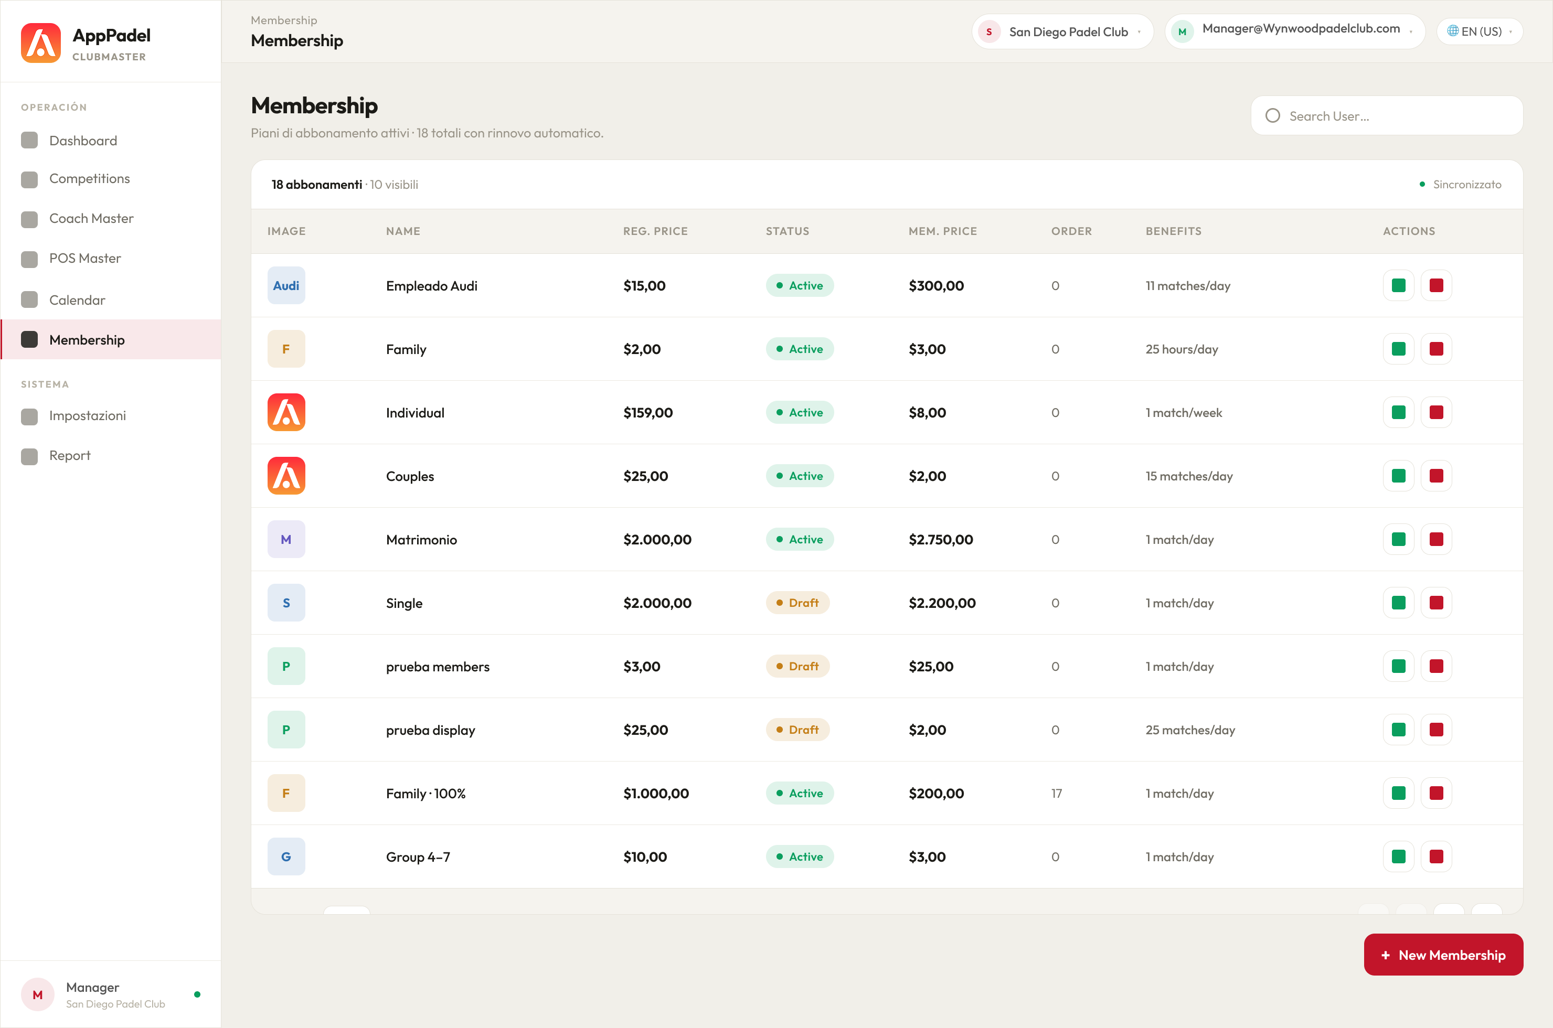Click the '25 hours/day' benefits cell
The height and width of the screenshot is (1028, 1553).
pos(1181,349)
